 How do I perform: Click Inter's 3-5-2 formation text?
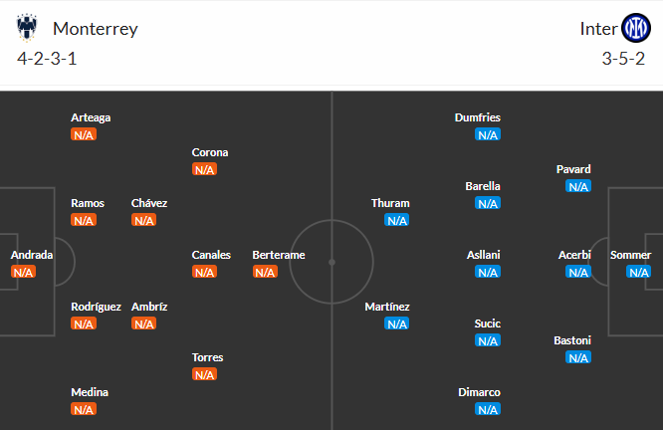[x=625, y=58]
